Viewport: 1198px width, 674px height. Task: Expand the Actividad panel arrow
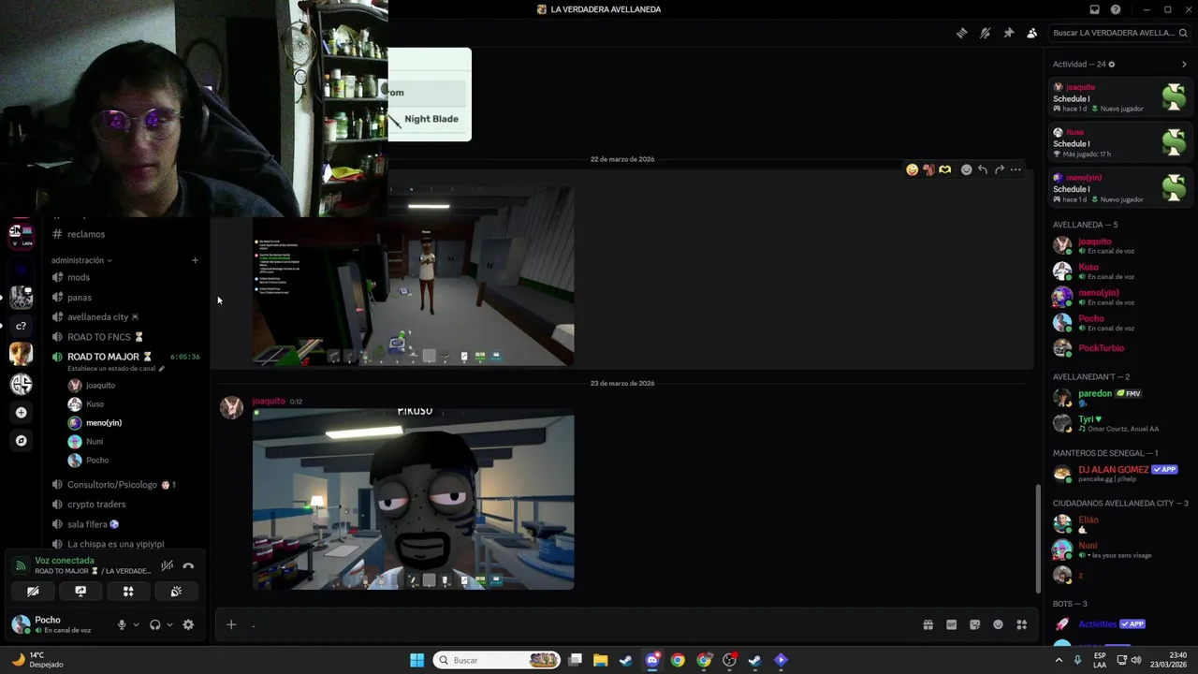pos(1184,65)
